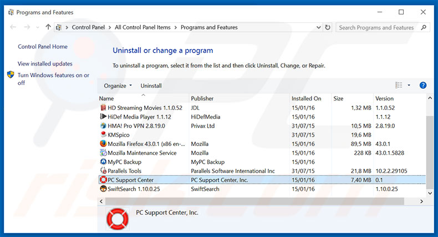This screenshot has height=237, width=438.
Task: Select HD Streaming Movies 1.1.0.52 row
Action: click(262, 108)
